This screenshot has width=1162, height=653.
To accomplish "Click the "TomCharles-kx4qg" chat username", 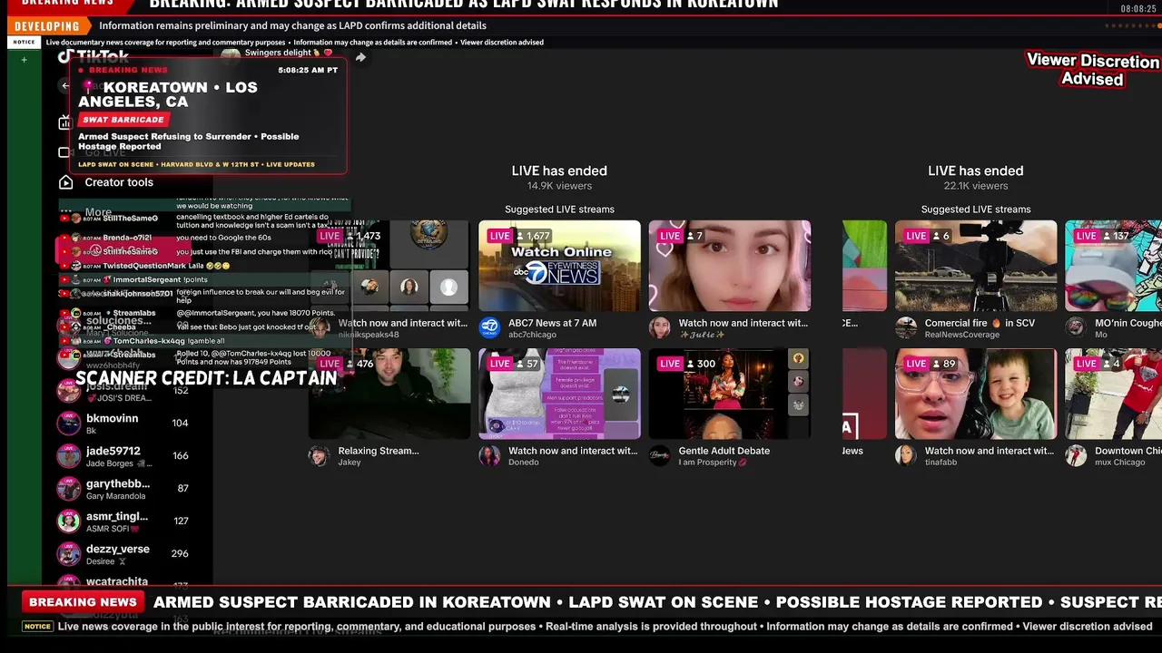I will pyautogui.click(x=149, y=341).
